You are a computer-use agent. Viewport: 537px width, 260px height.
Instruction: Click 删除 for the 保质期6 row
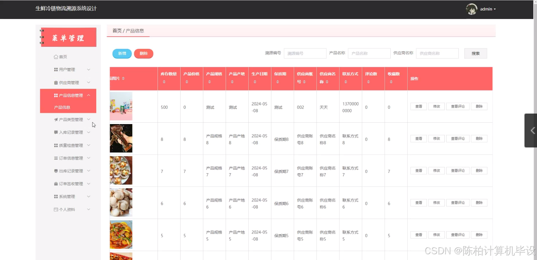click(x=479, y=203)
